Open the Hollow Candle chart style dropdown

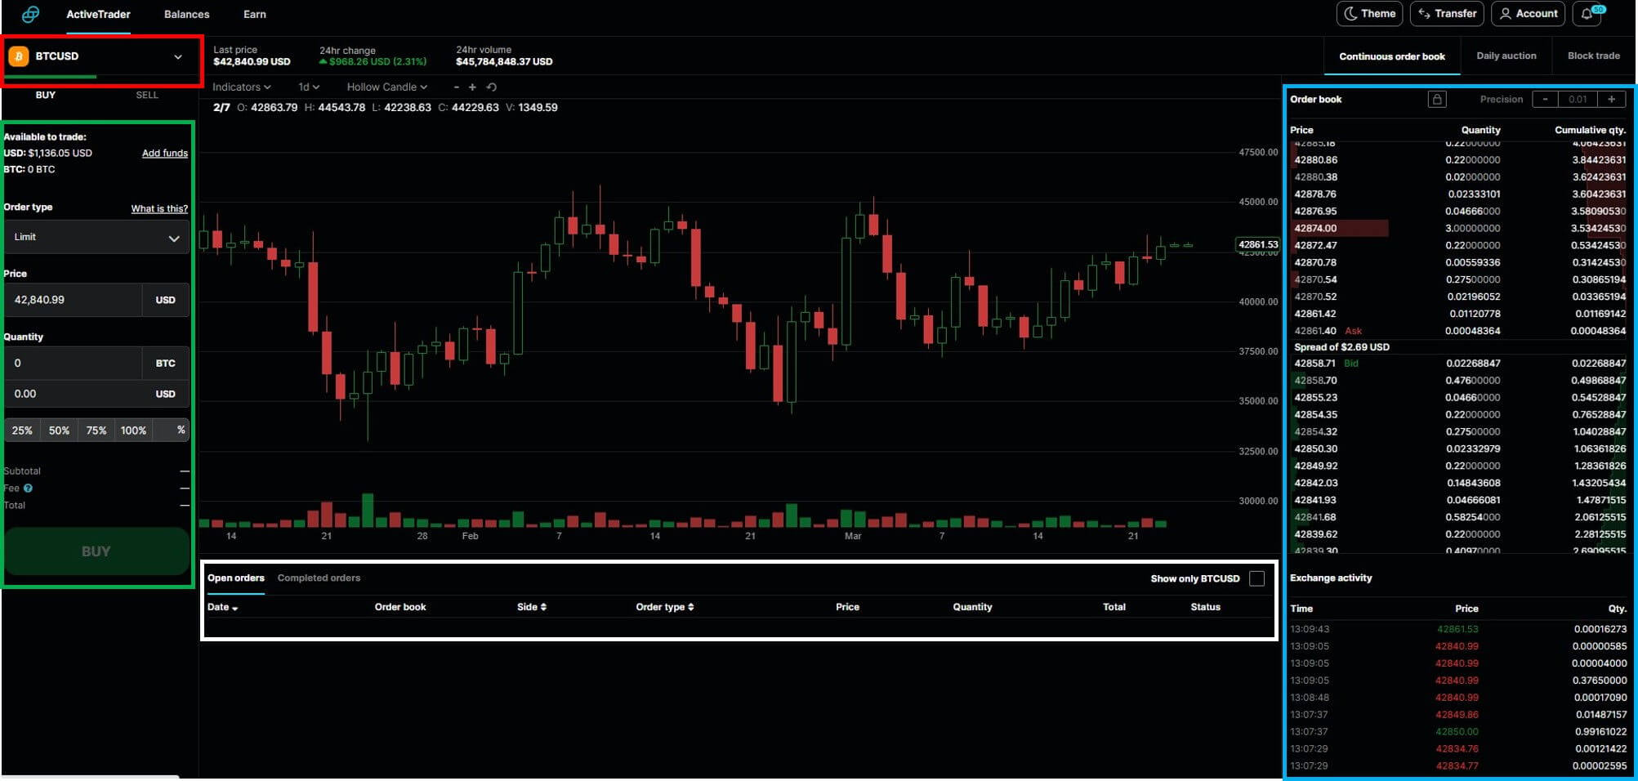(385, 87)
